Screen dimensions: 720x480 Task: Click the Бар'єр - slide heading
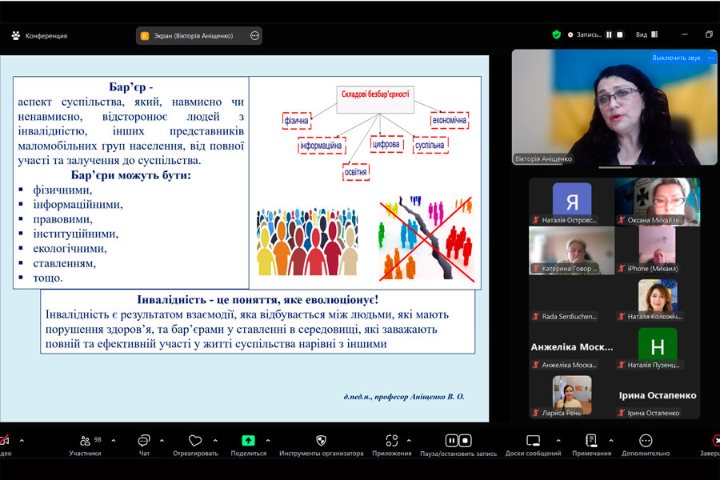pyautogui.click(x=130, y=87)
